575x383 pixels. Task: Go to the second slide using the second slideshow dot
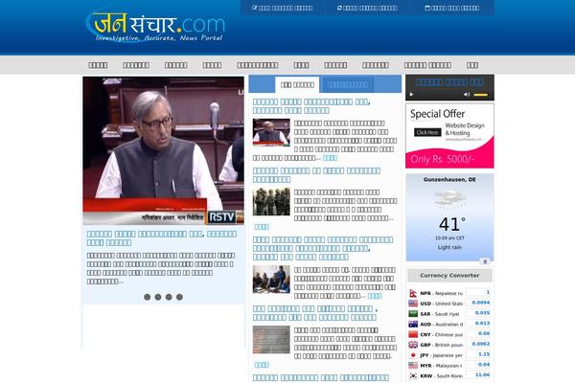158,297
